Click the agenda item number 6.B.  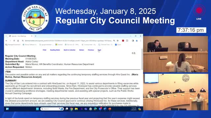(x=134, y=53)
